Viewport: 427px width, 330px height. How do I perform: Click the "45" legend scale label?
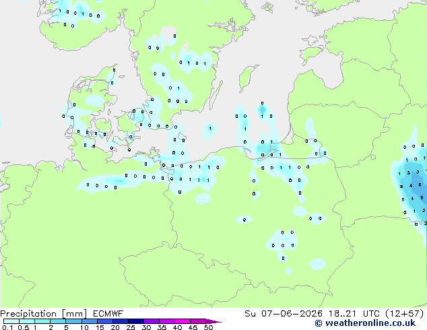193,327
